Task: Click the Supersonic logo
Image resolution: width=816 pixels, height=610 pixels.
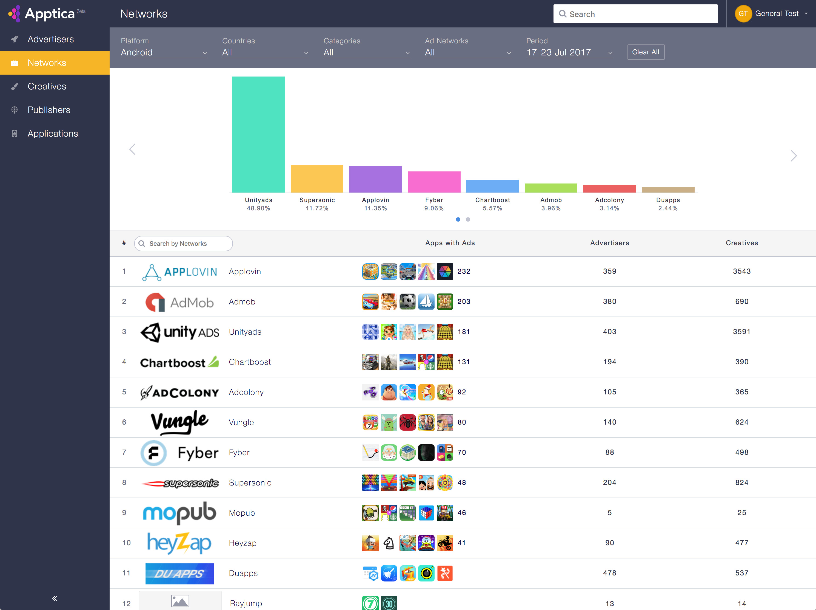Action: tap(180, 483)
